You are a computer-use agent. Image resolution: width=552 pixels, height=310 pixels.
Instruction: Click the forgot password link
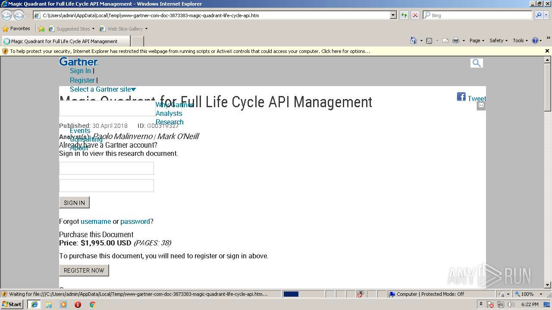coord(135,221)
